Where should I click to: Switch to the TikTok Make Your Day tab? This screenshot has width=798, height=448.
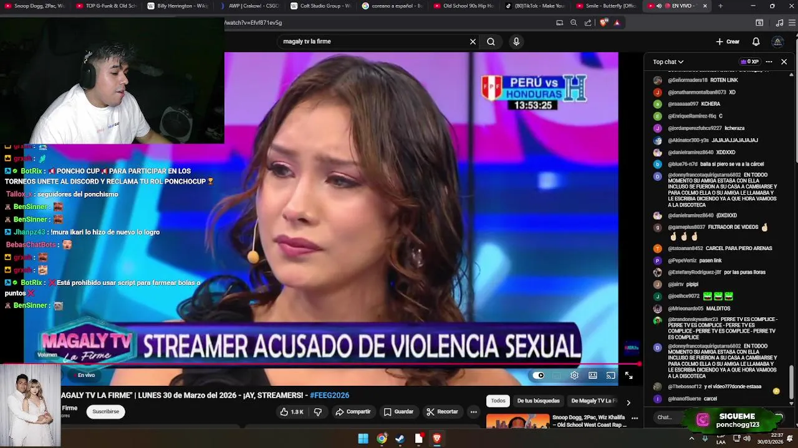(536, 6)
